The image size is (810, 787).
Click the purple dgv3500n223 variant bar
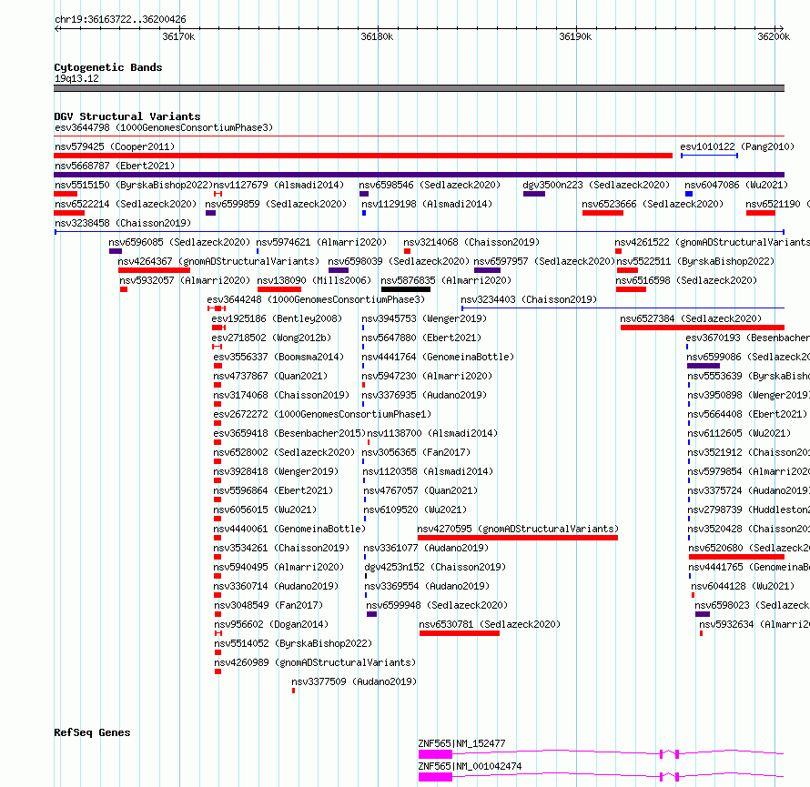(534, 194)
